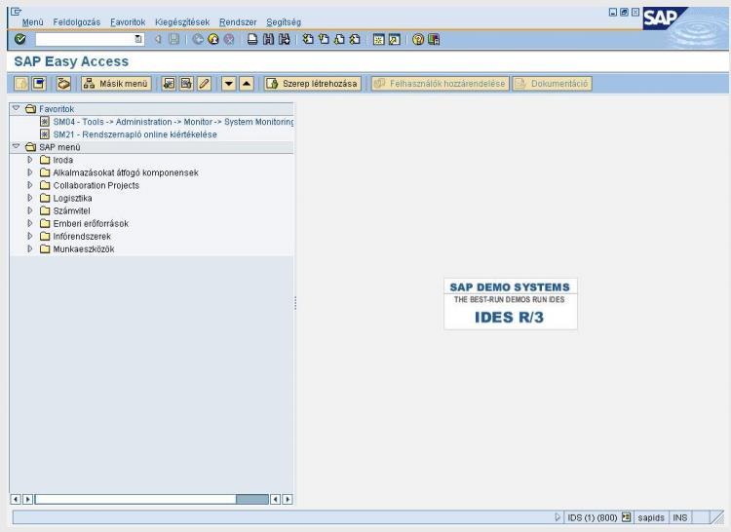Click the Delete Favorites icon
Screen dimensions: 731x532
click(x=186, y=84)
